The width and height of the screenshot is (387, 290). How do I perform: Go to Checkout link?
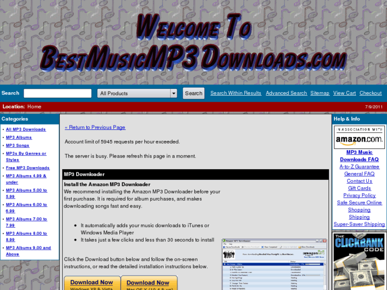tap(370, 93)
